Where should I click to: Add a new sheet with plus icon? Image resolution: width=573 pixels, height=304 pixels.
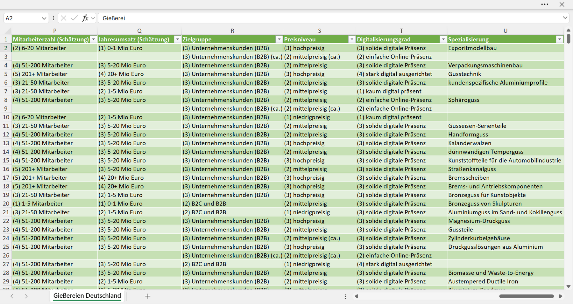click(x=148, y=296)
